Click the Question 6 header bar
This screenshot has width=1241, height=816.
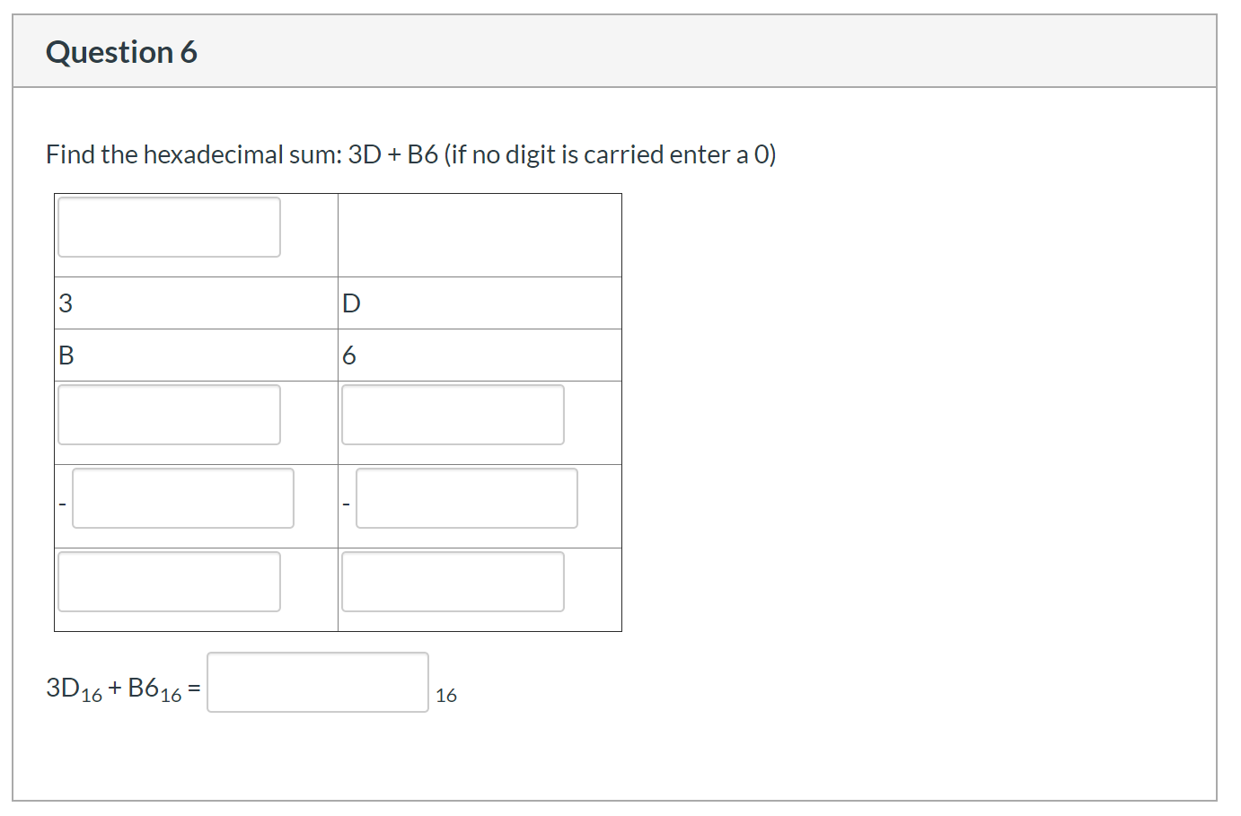pos(121,51)
